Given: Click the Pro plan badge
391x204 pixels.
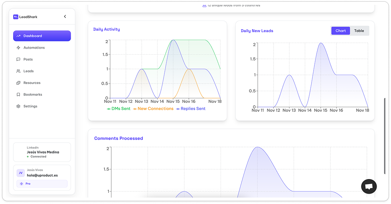Looking at the screenshot, I should (42, 184).
